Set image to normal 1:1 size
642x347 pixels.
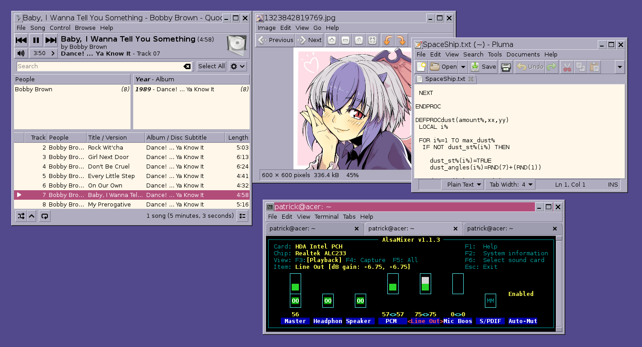(x=358, y=40)
